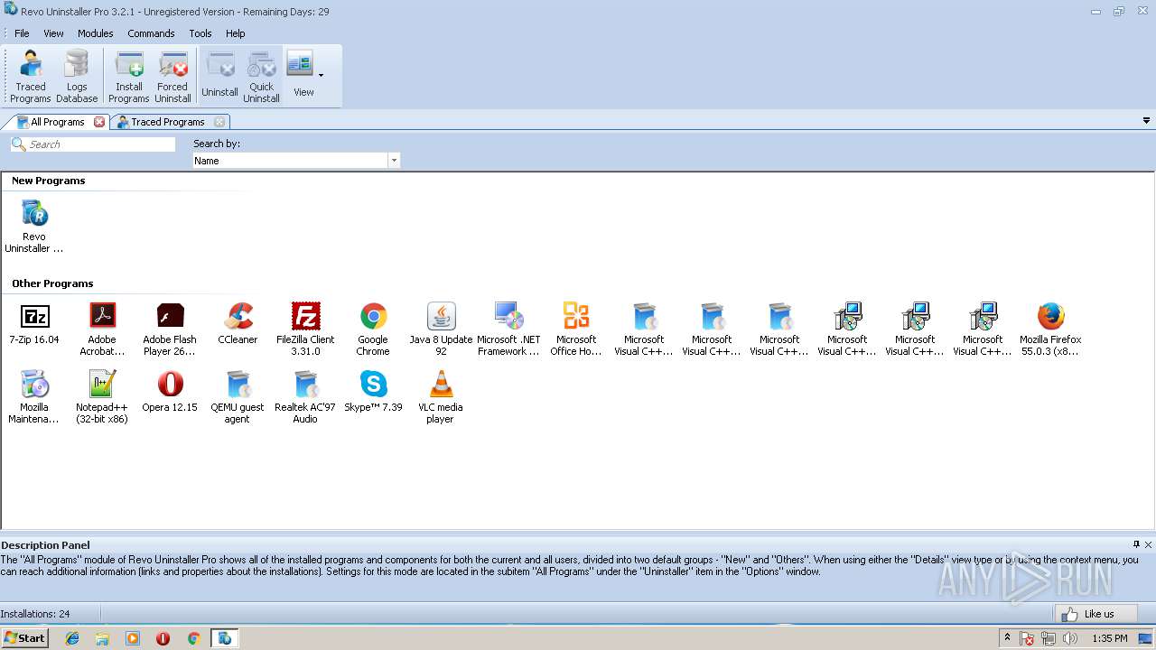Select the Opera 12.15 program
Viewport: 1156px width, 650px height.
(170, 391)
